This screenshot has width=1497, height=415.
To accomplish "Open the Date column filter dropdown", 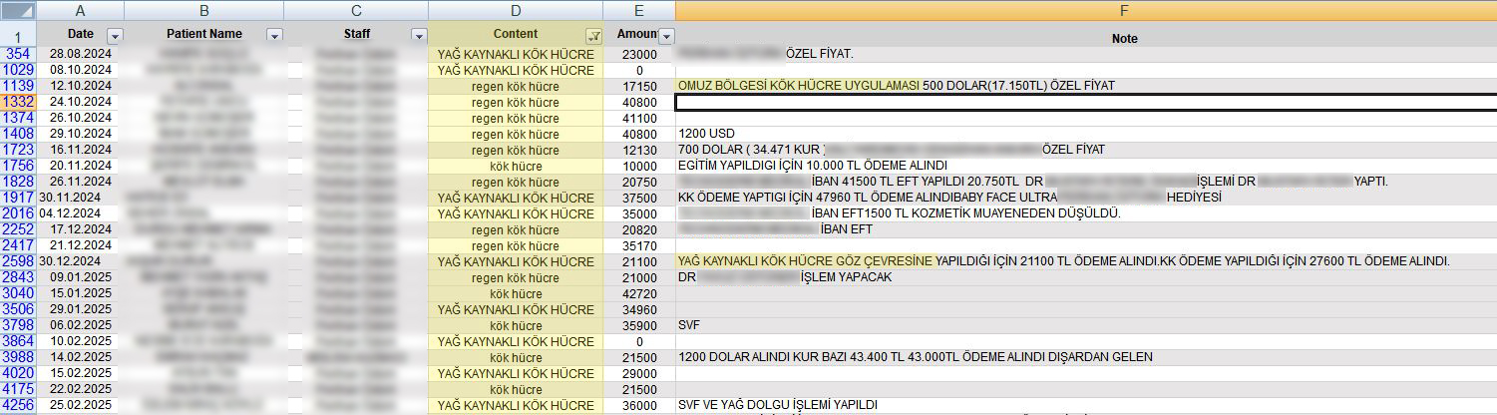I will [x=115, y=35].
